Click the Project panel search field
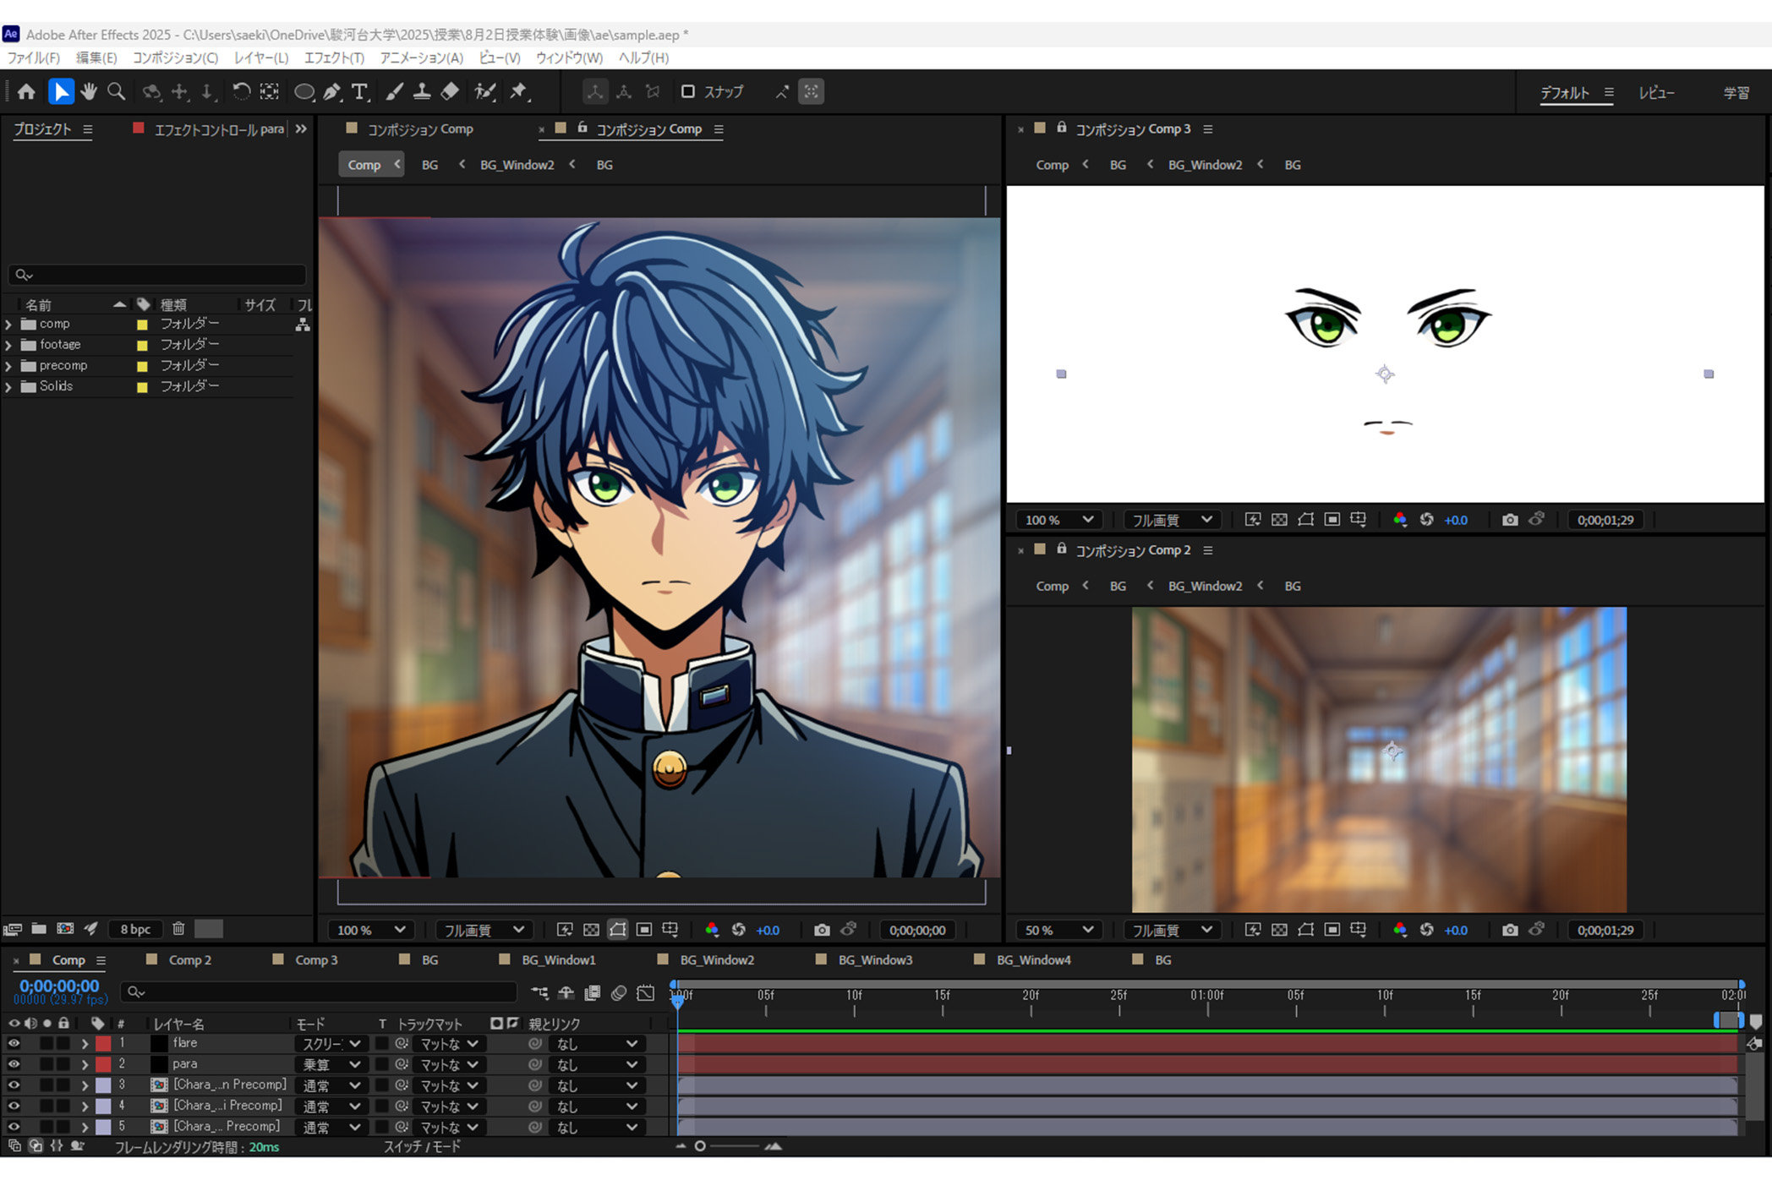This screenshot has height=1180, width=1772. pyautogui.click(x=157, y=275)
